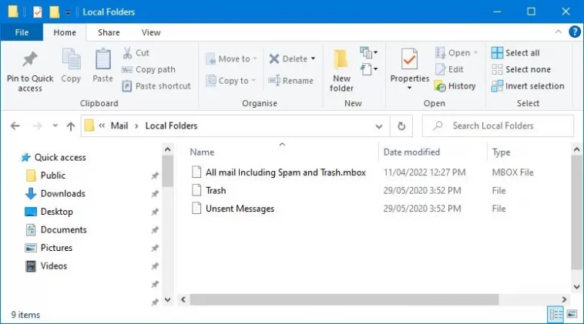Sort files by Date modified column
This screenshot has width=584, height=324.
[411, 152]
